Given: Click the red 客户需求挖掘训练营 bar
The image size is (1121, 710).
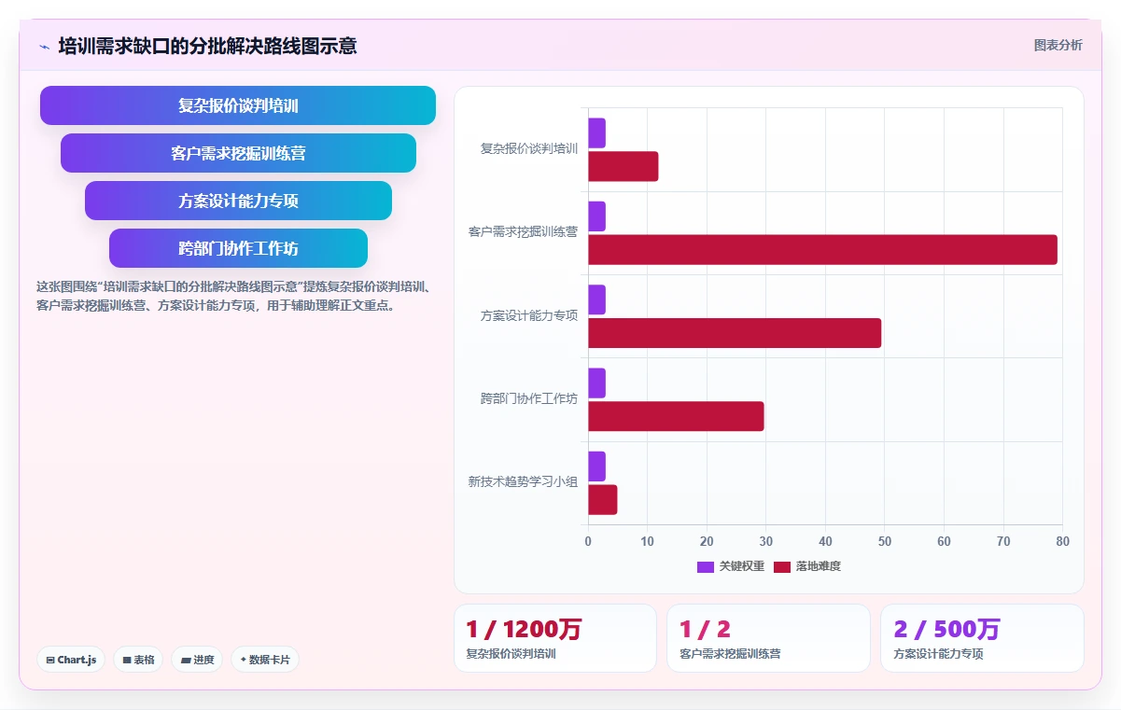Looking at the screenshot, I should click(822, 250).
